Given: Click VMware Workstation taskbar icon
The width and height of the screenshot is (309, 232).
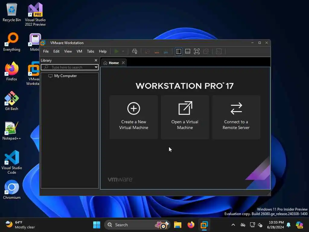Looking at the screenshot, I should point(204,225).
